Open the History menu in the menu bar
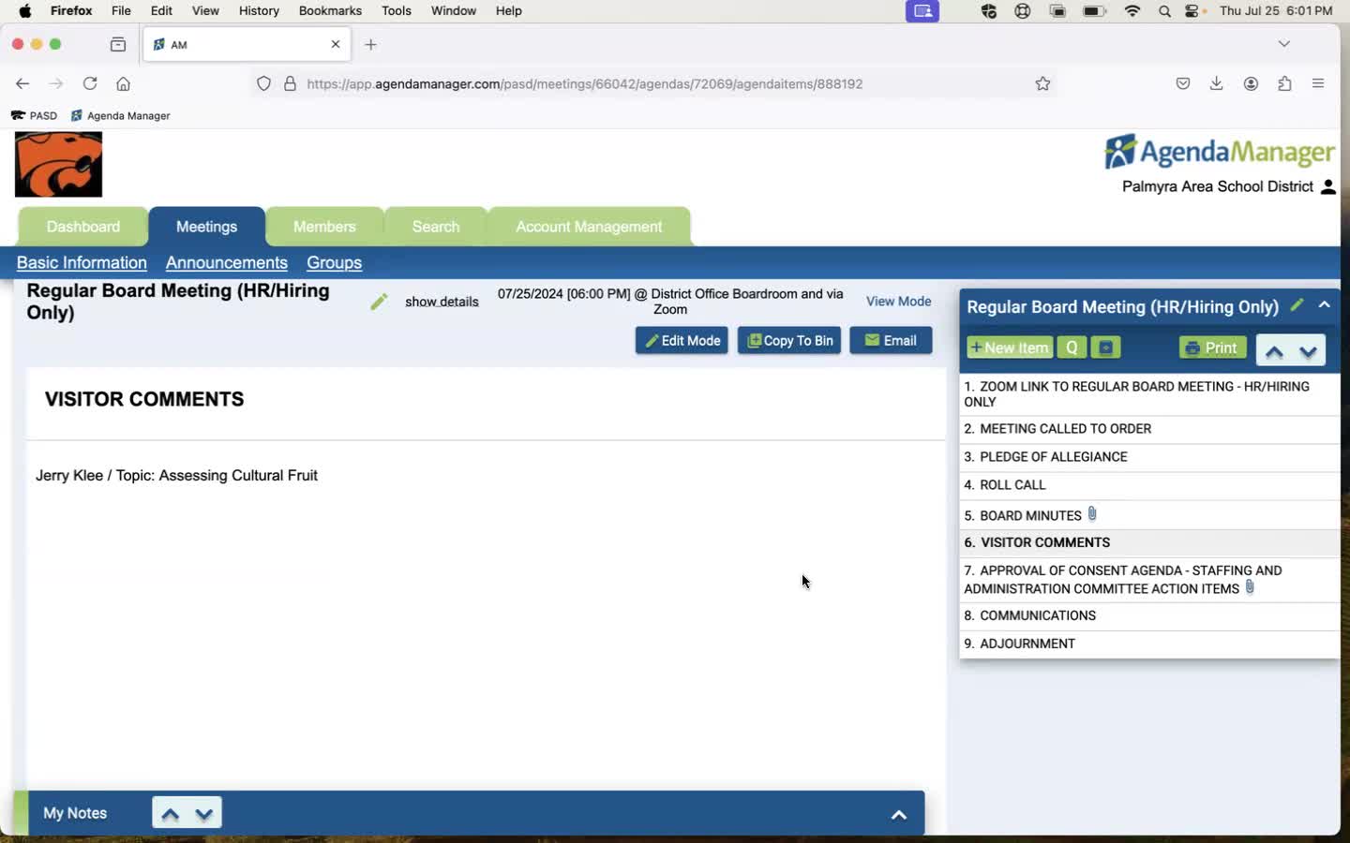The image size is (1350, 843). point(259,11)
